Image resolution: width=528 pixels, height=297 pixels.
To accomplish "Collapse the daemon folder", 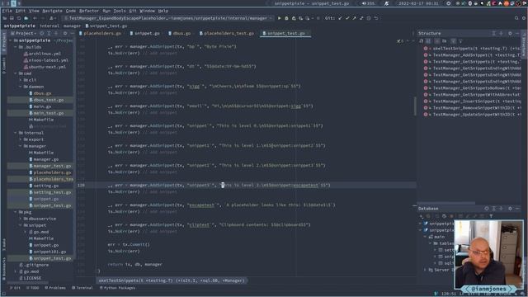I will pyautogui.click(x=21, y=87).
